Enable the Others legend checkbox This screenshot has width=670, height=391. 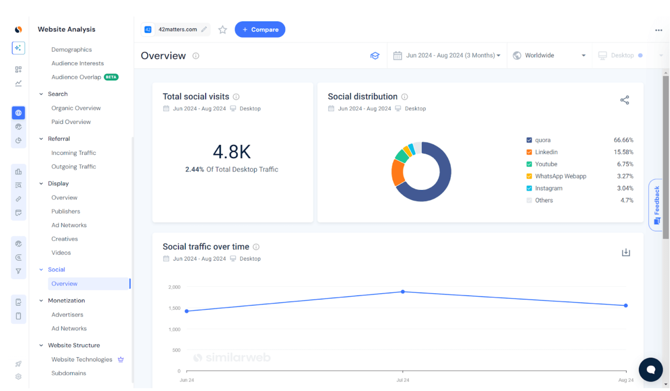click(x=529, y=200)
